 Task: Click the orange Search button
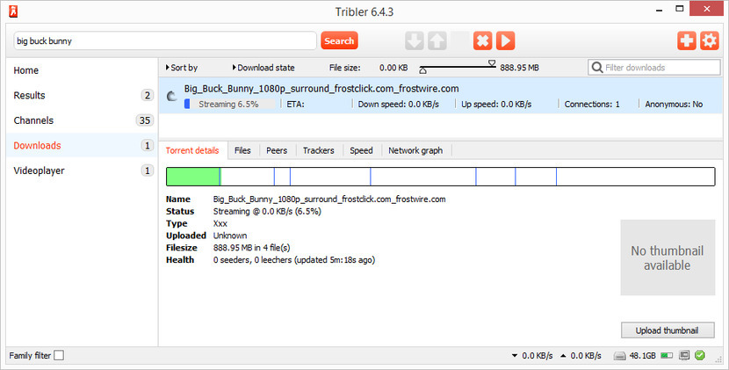coord(339,40)
